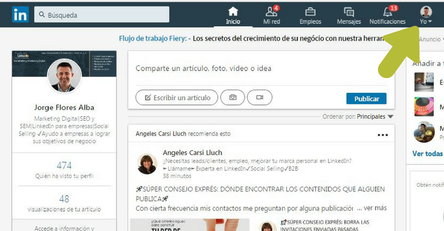
Task: Click the Búsqueda search field
Action: [102, 15]
